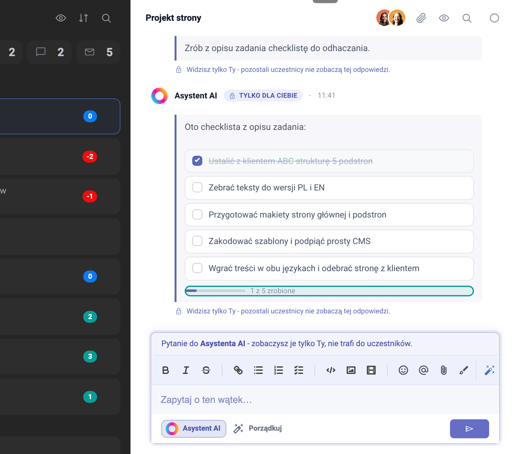
Task: Check 'Przygotować makiety strony głównej'
Action: pos(197,214)
